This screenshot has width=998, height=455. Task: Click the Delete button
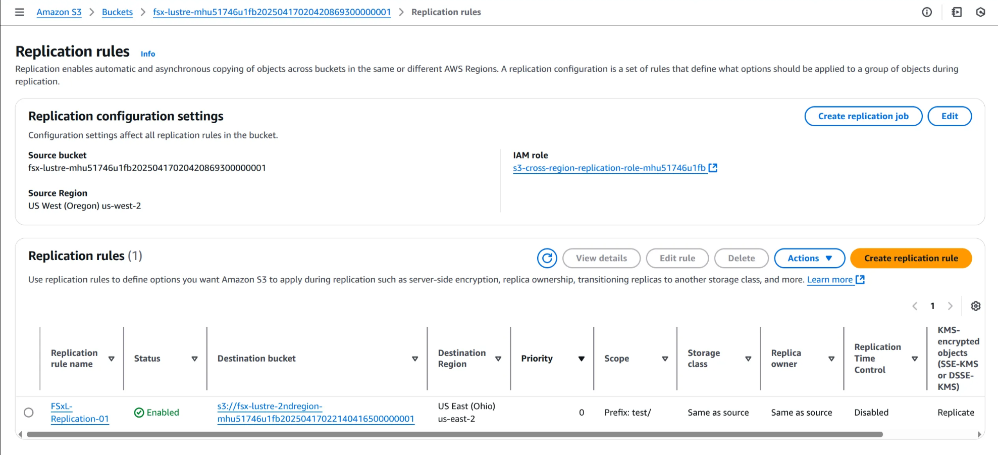coord(741,258)
